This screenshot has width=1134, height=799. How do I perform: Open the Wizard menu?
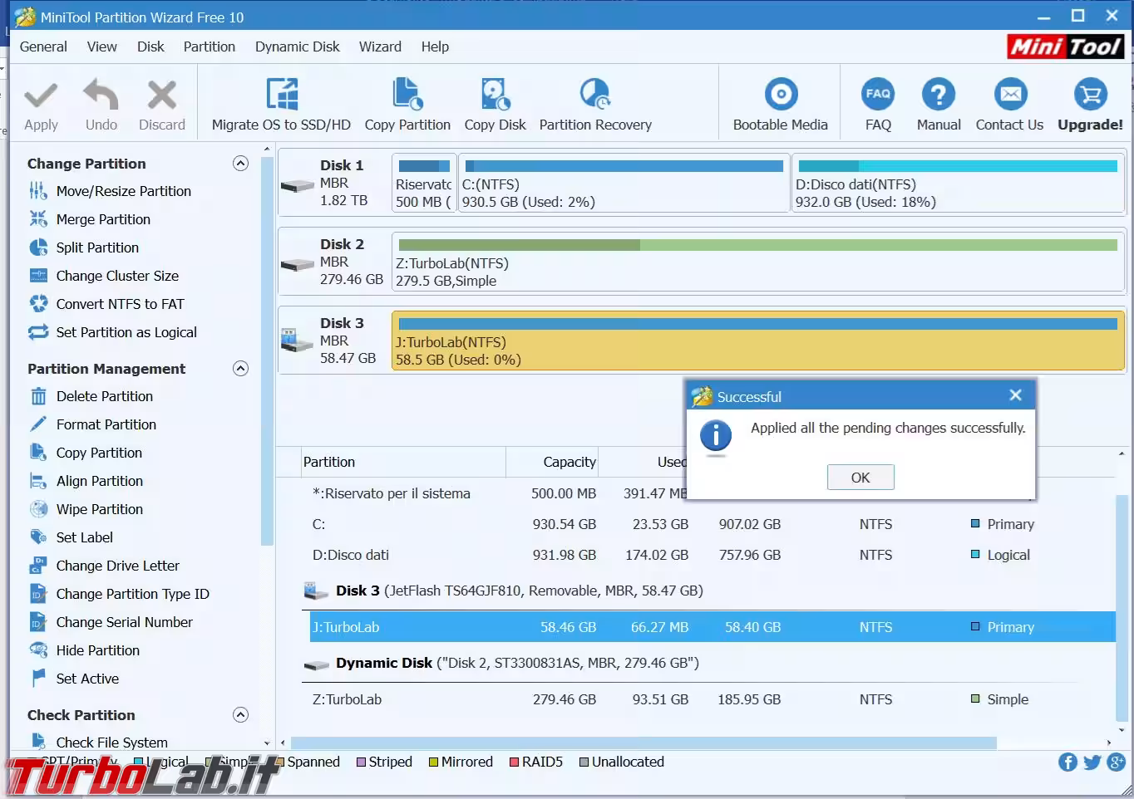(380, 47)
